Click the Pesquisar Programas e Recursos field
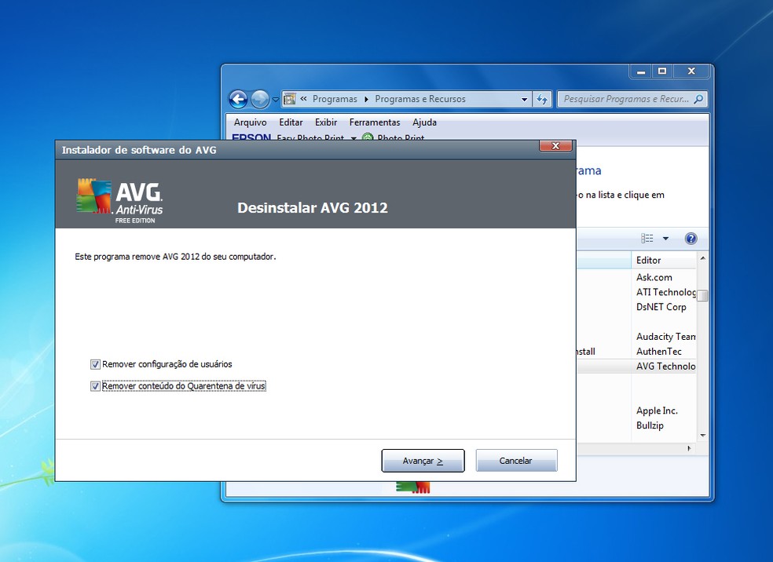 632,99
